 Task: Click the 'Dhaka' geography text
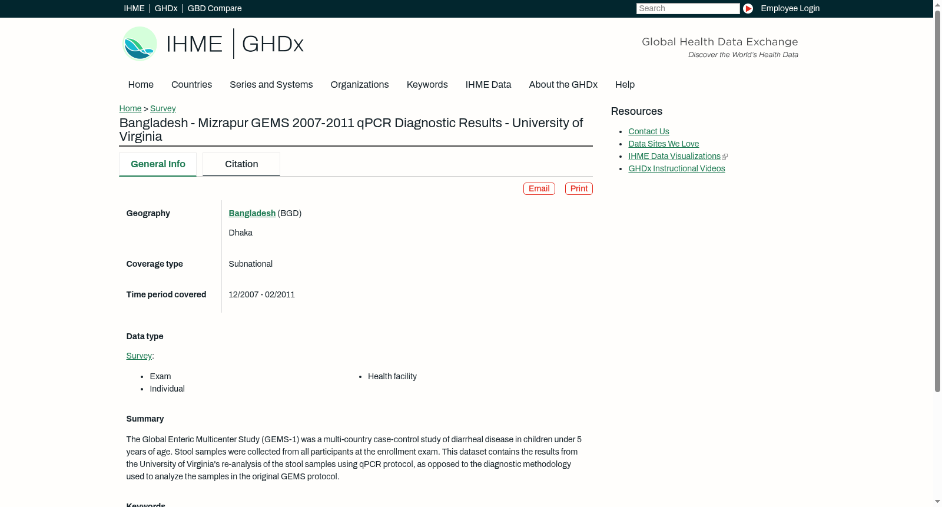(240, 233)
